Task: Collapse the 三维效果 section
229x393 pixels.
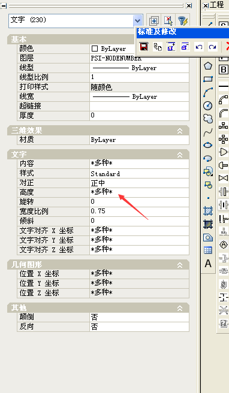Action: [x=180, y=131]
